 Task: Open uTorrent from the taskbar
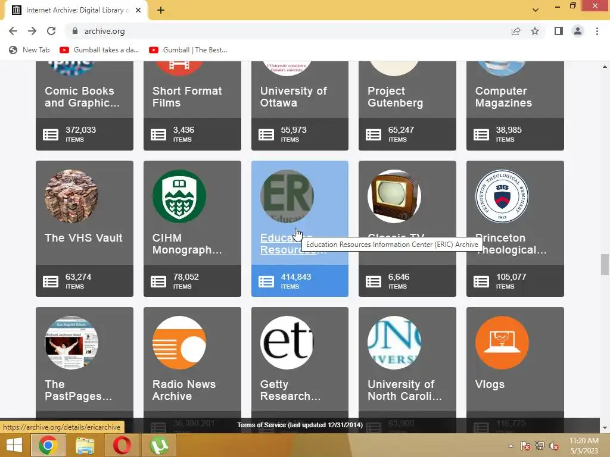pyautogui.click(x=159, y=445)
